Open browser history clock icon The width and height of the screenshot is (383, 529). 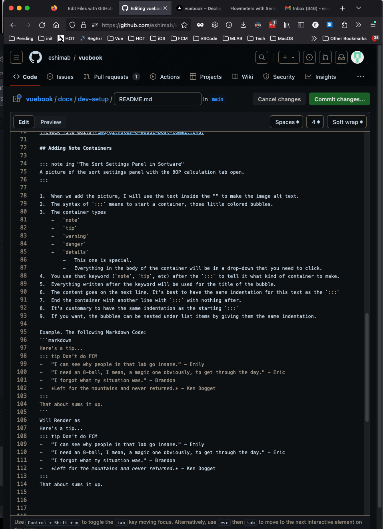click(x=229, y=25)
